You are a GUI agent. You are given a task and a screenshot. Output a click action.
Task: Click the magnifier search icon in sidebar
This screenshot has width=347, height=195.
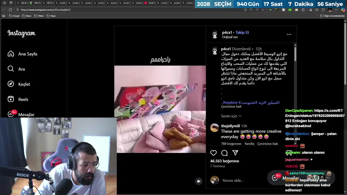11,69
